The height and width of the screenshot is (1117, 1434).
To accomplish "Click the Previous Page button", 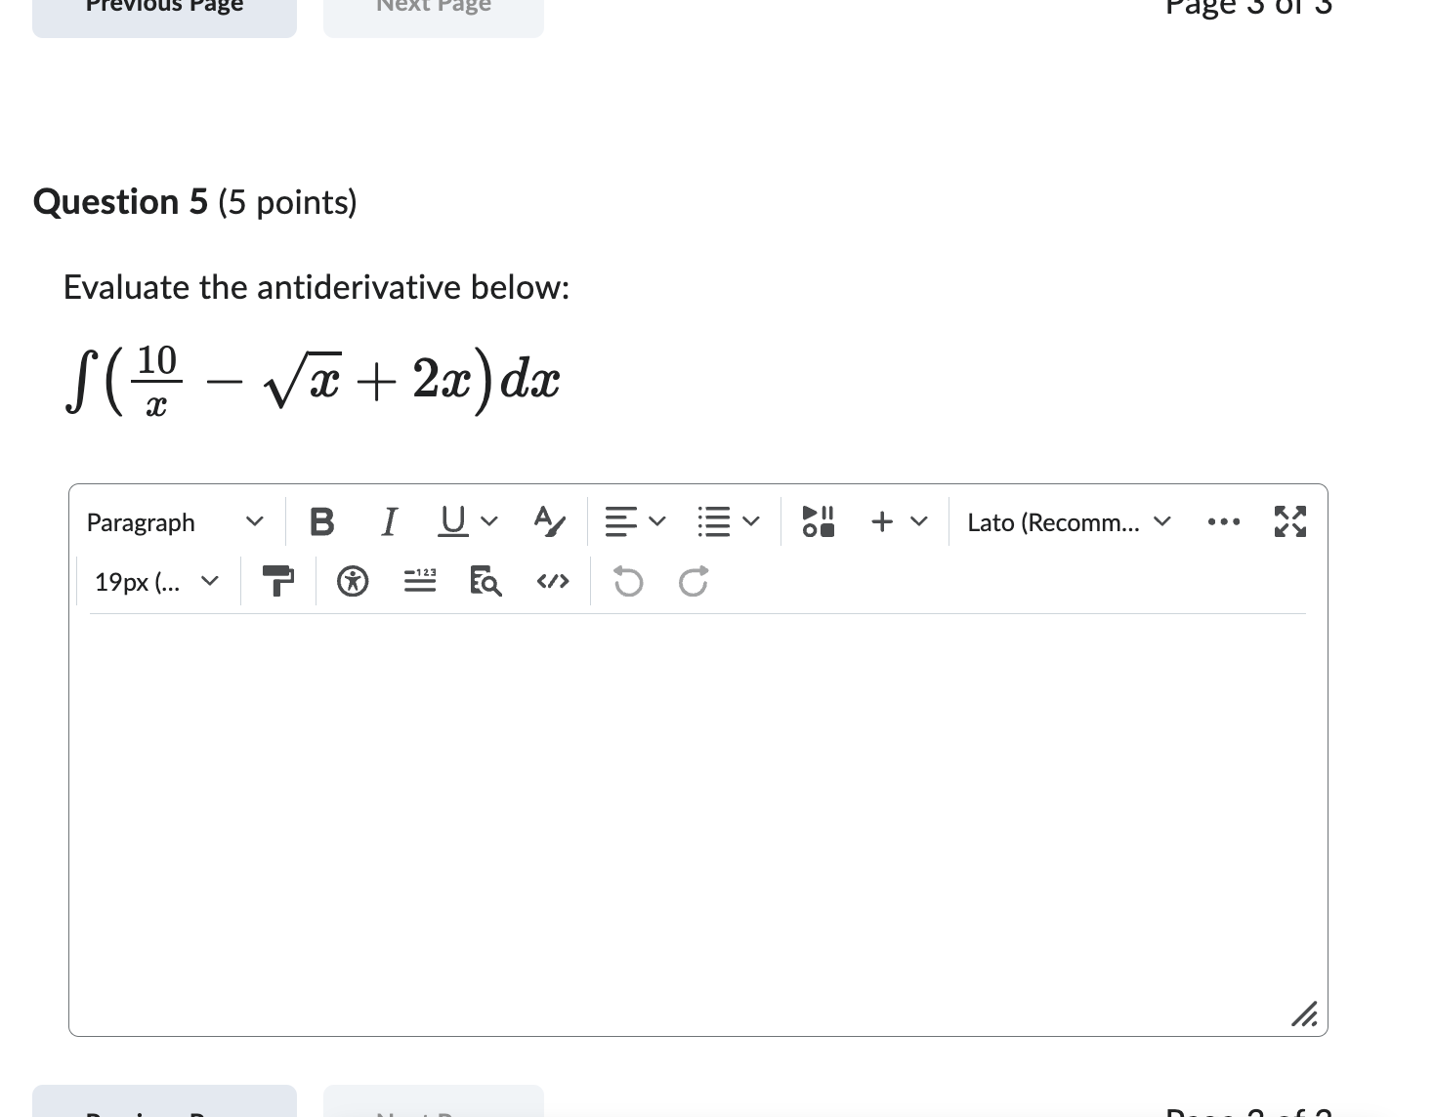I will 163,10.
